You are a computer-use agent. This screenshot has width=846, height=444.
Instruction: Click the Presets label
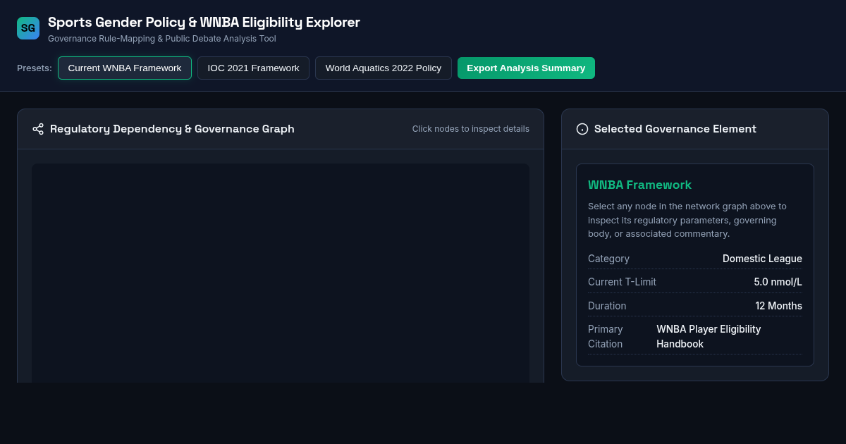click(35, 68)
